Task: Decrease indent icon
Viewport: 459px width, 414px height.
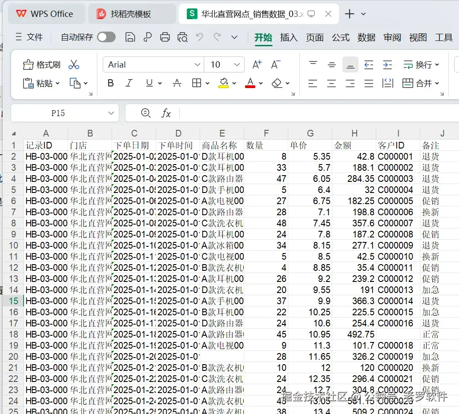Action: (369, 64)
